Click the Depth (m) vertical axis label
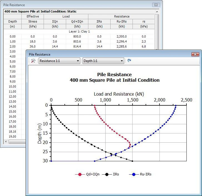 tap(40, 133)
